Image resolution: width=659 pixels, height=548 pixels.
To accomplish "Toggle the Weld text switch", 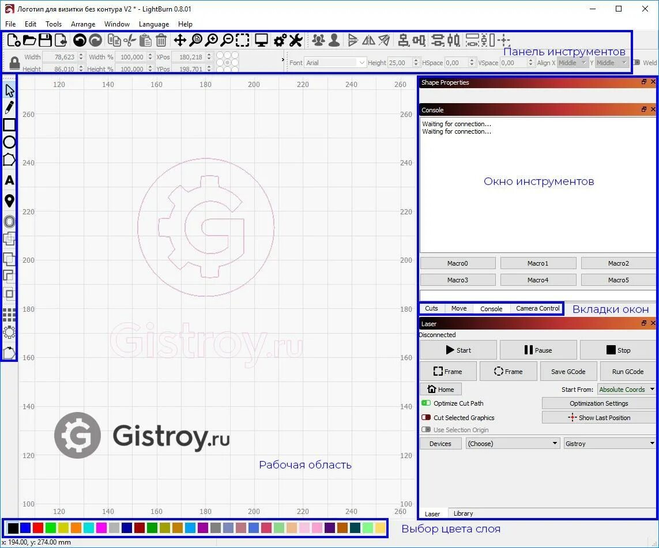I will [637, 63].
